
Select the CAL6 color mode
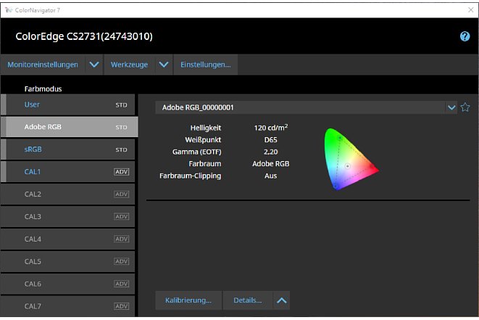click(x=68, y=284)
